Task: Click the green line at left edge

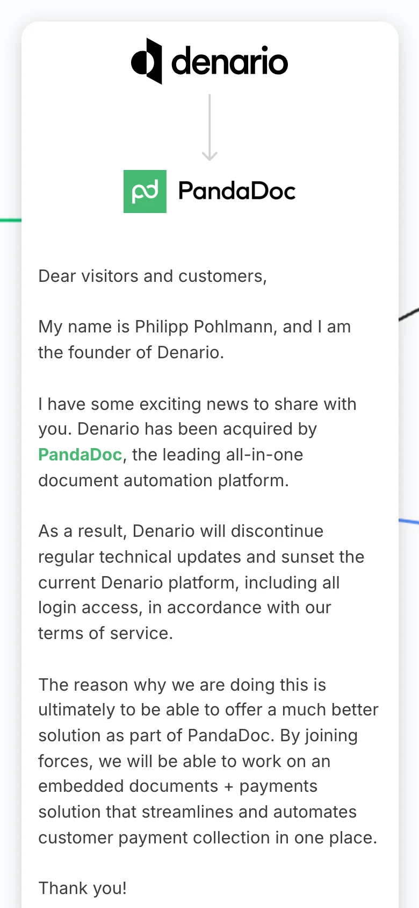Action: [x=10, y=220]
